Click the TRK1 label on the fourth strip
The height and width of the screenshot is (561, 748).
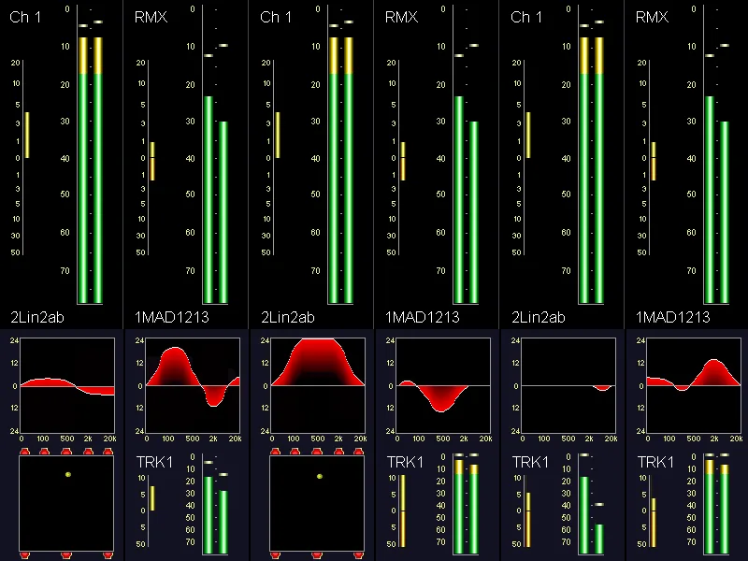click(x=405, y=462)
